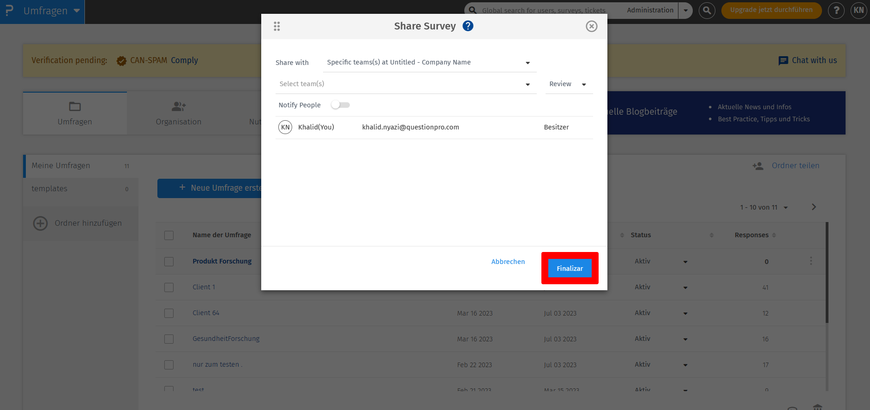Open the nur zum testen status dropdown
The width and height of the screenshot is (870, 410).
pos(685,365)
